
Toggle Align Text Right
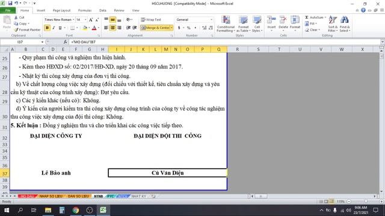pos(119,28)
